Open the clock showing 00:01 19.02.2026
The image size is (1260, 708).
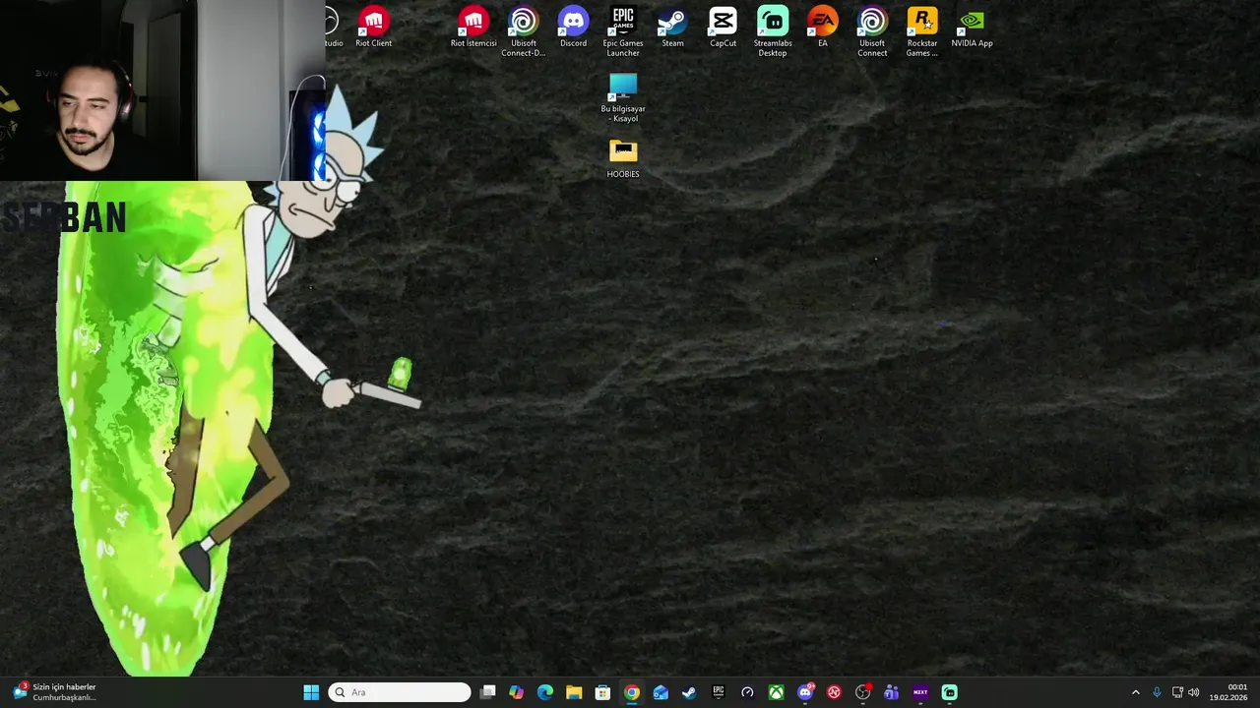click(1228, 692)
